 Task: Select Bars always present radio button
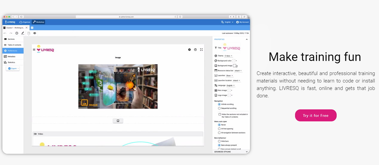point(219,145)
